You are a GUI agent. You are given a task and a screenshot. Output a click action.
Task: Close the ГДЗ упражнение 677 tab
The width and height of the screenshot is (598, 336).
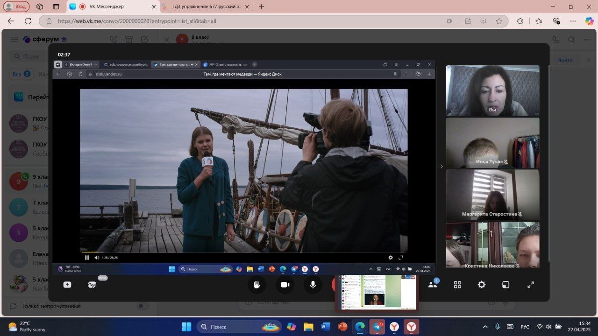coord(248,7)
